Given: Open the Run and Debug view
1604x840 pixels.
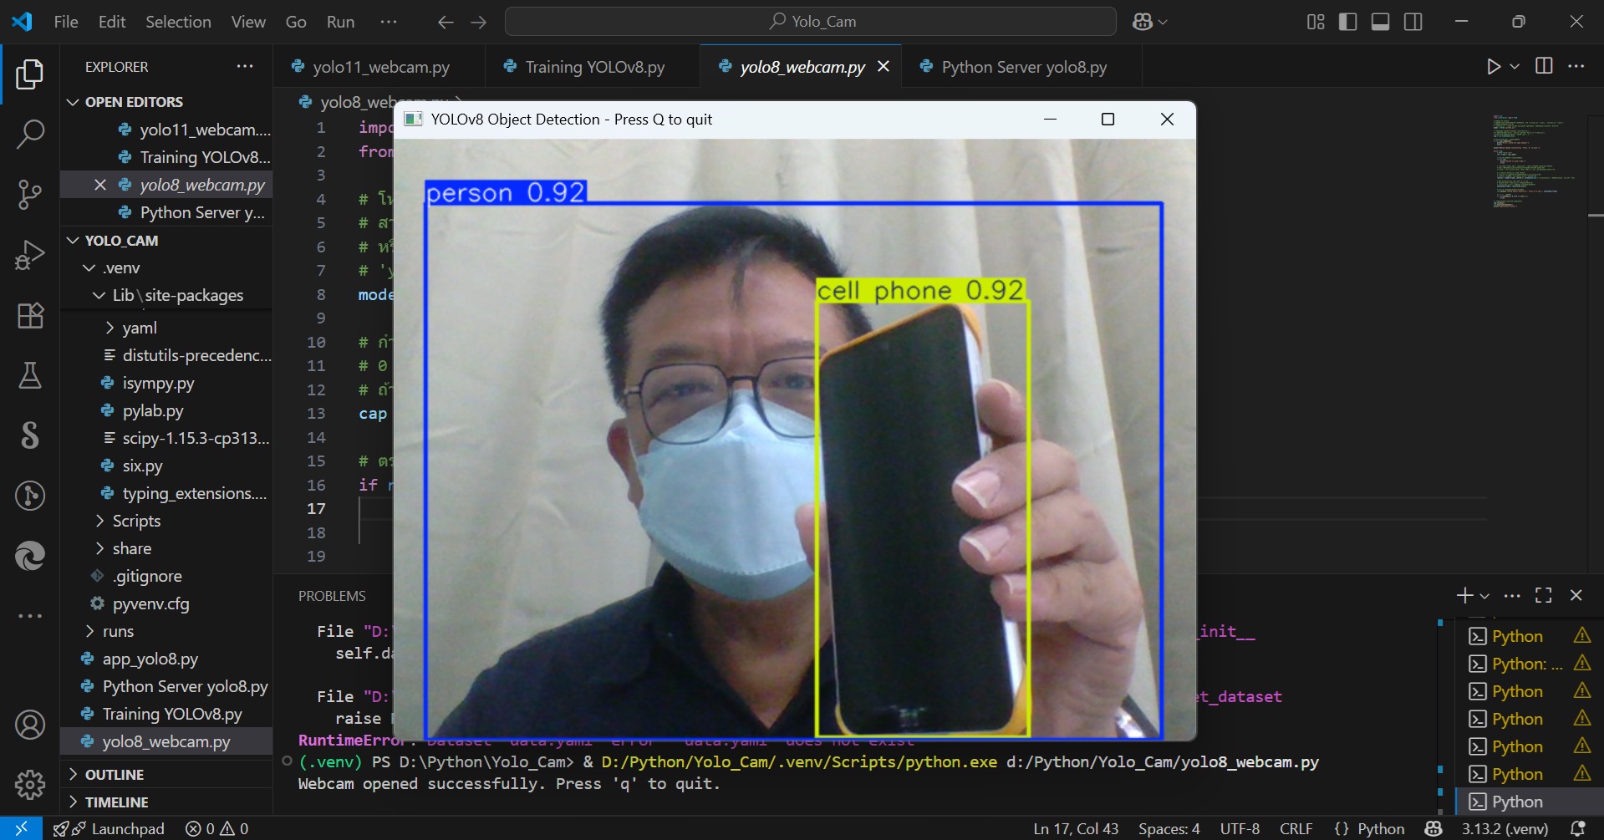Looking at the screenshot, I should pyautogui.click(x=30, y=254).
